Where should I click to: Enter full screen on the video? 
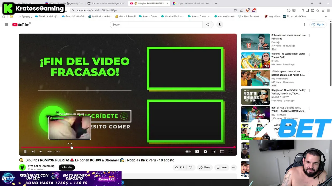pos(230,152)
